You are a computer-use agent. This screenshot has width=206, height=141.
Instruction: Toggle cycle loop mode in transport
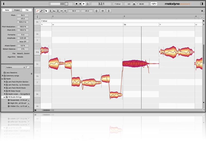click(x=88, y=4)
